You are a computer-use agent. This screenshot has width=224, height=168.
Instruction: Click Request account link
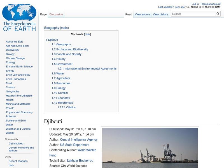pyautogui.click(x=211, y=4)
